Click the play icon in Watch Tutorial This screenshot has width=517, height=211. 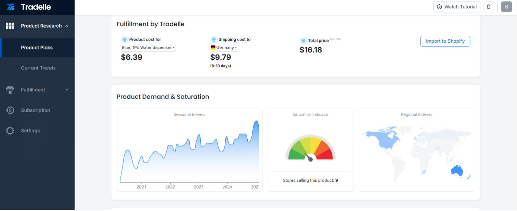[x=439, y=7]
